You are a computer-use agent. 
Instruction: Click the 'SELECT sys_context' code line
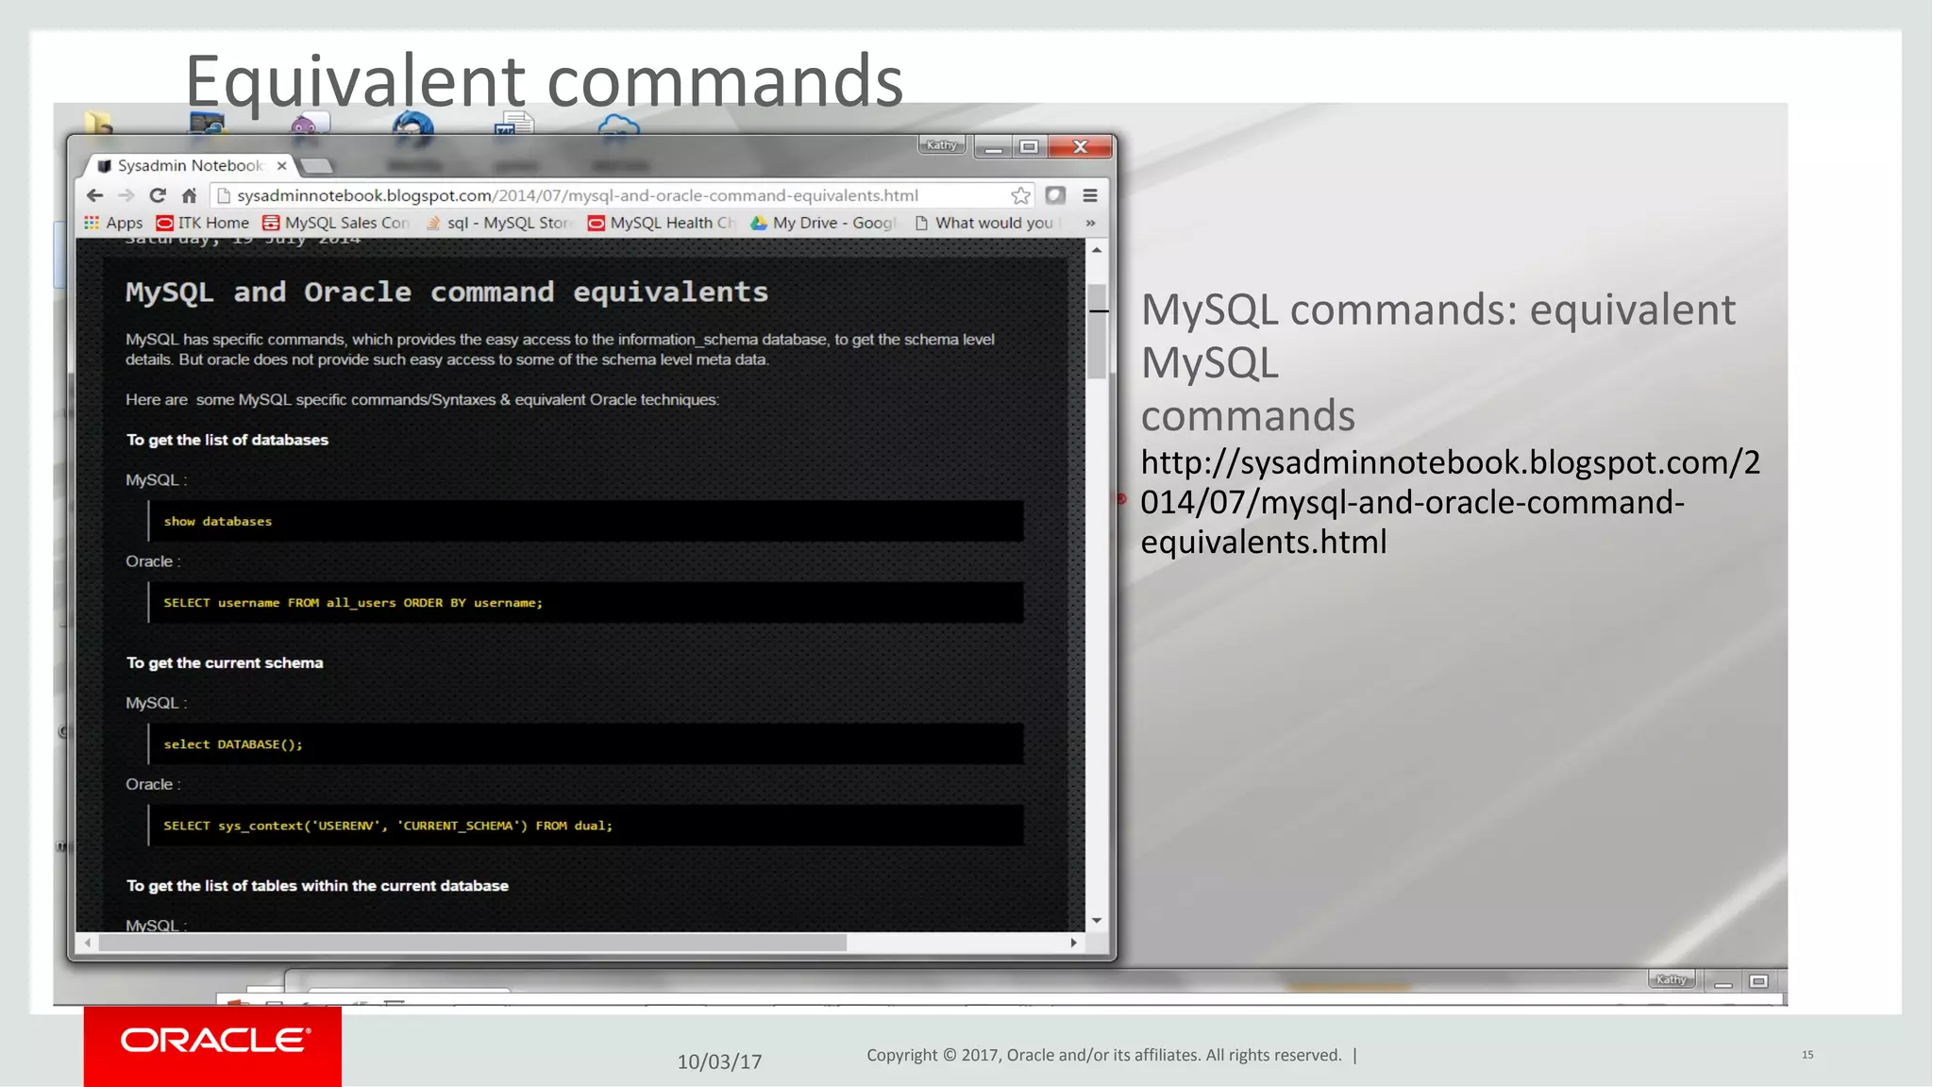388,826
